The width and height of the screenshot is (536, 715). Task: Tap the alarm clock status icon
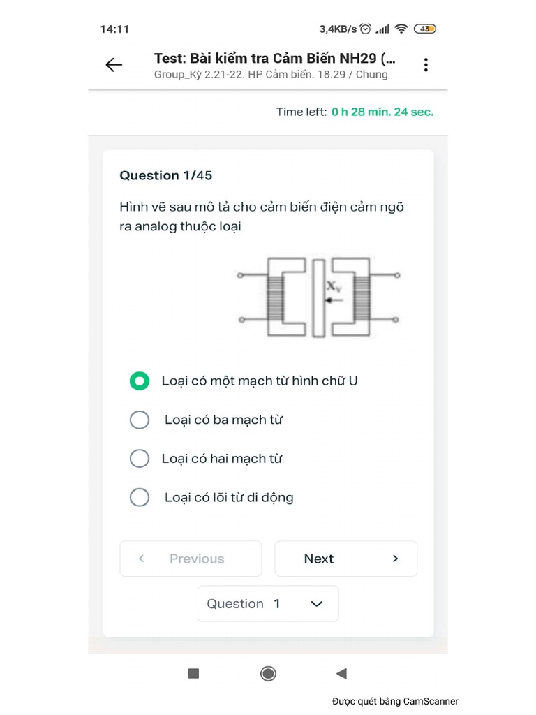pos(365,29)
